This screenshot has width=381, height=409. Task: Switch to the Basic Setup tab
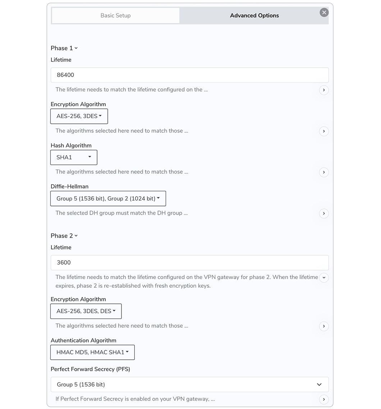(115, 15)
